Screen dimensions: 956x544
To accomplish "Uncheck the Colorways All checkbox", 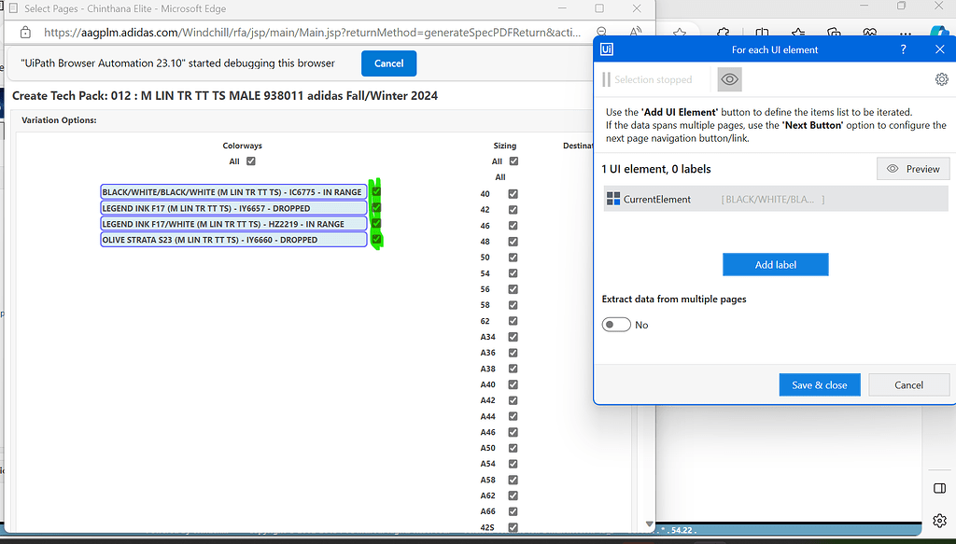I will (x=250, y=160).
